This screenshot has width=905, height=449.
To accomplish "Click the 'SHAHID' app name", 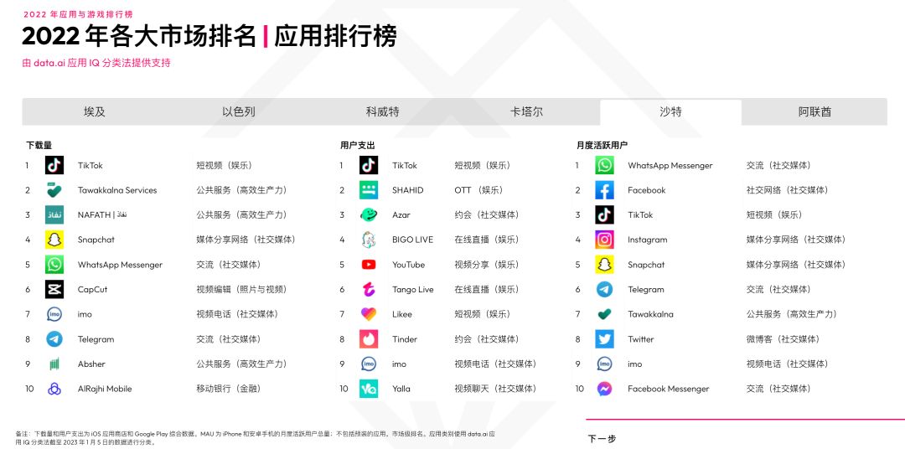I will (408, 190).
